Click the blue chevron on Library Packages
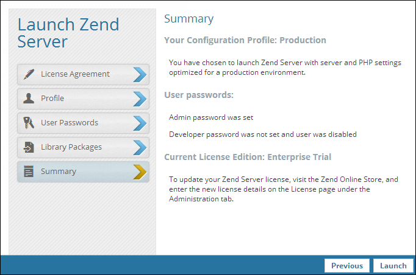The height and width of the screenshot is (275, 416). (140, 147)
